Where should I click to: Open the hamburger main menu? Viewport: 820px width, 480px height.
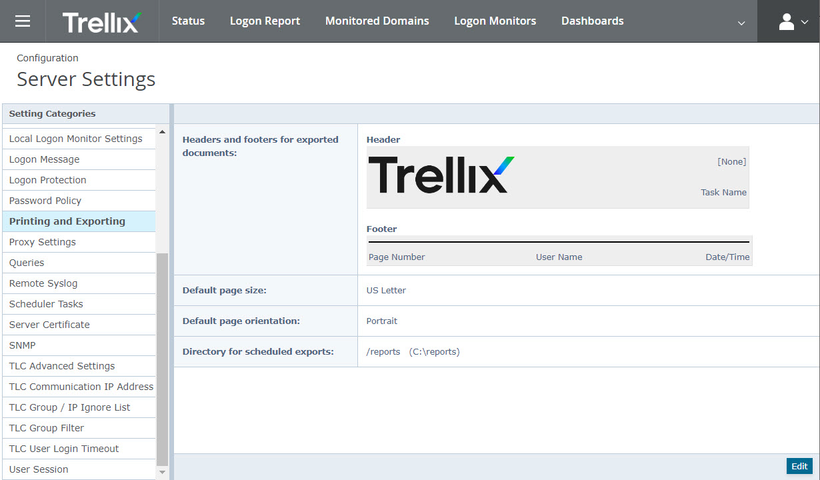[23, 21]
